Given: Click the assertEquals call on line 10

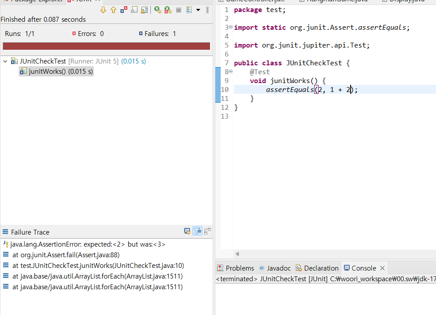Looking at the screenshot, I should point(290,90).
